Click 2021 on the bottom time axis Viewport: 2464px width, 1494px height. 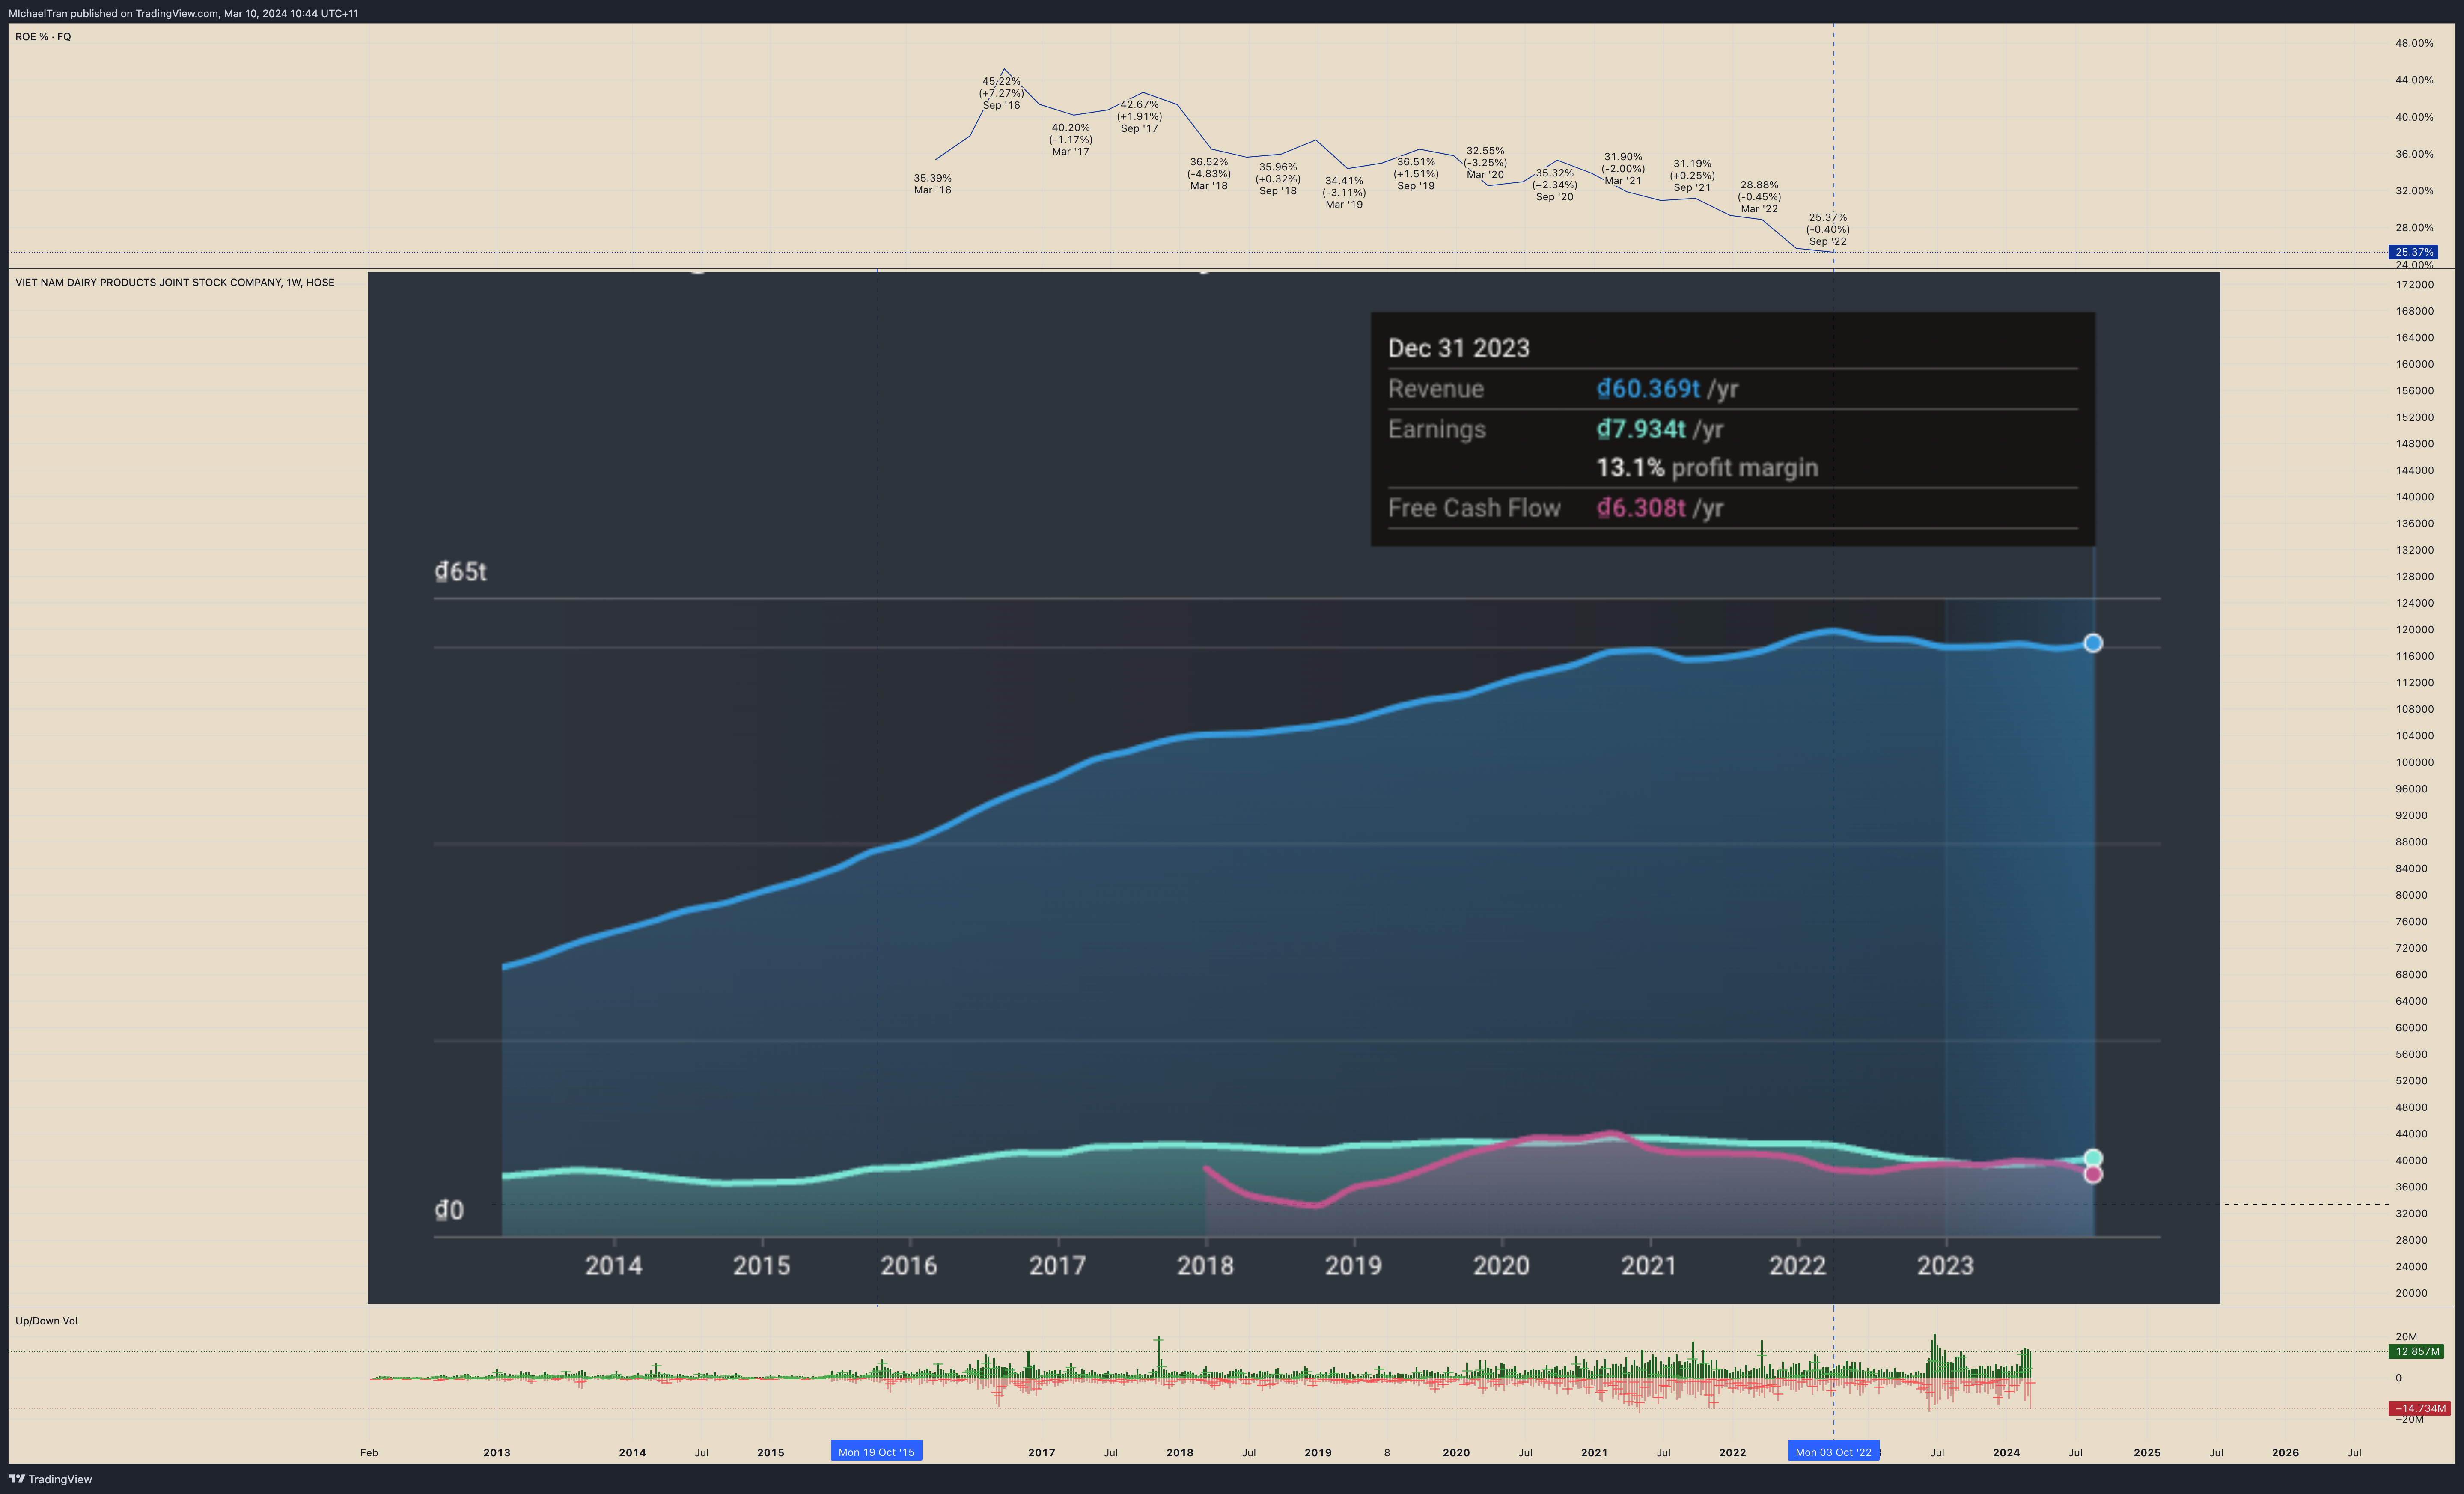1594,1453
